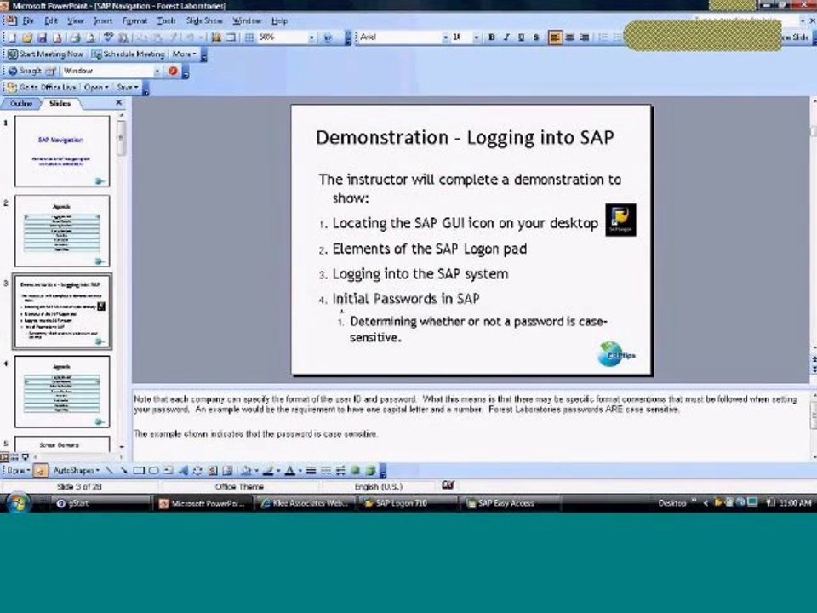Toggle Align Left alignment

(555, 37)
